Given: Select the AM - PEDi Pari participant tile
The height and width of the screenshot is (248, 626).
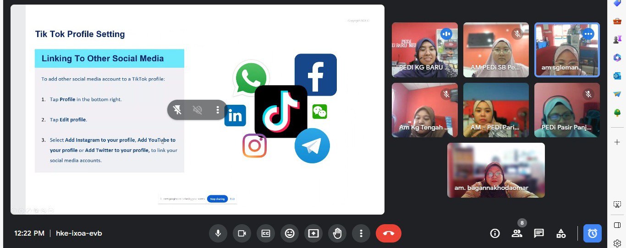Looking at the screenshot, I should pos(496,110).
